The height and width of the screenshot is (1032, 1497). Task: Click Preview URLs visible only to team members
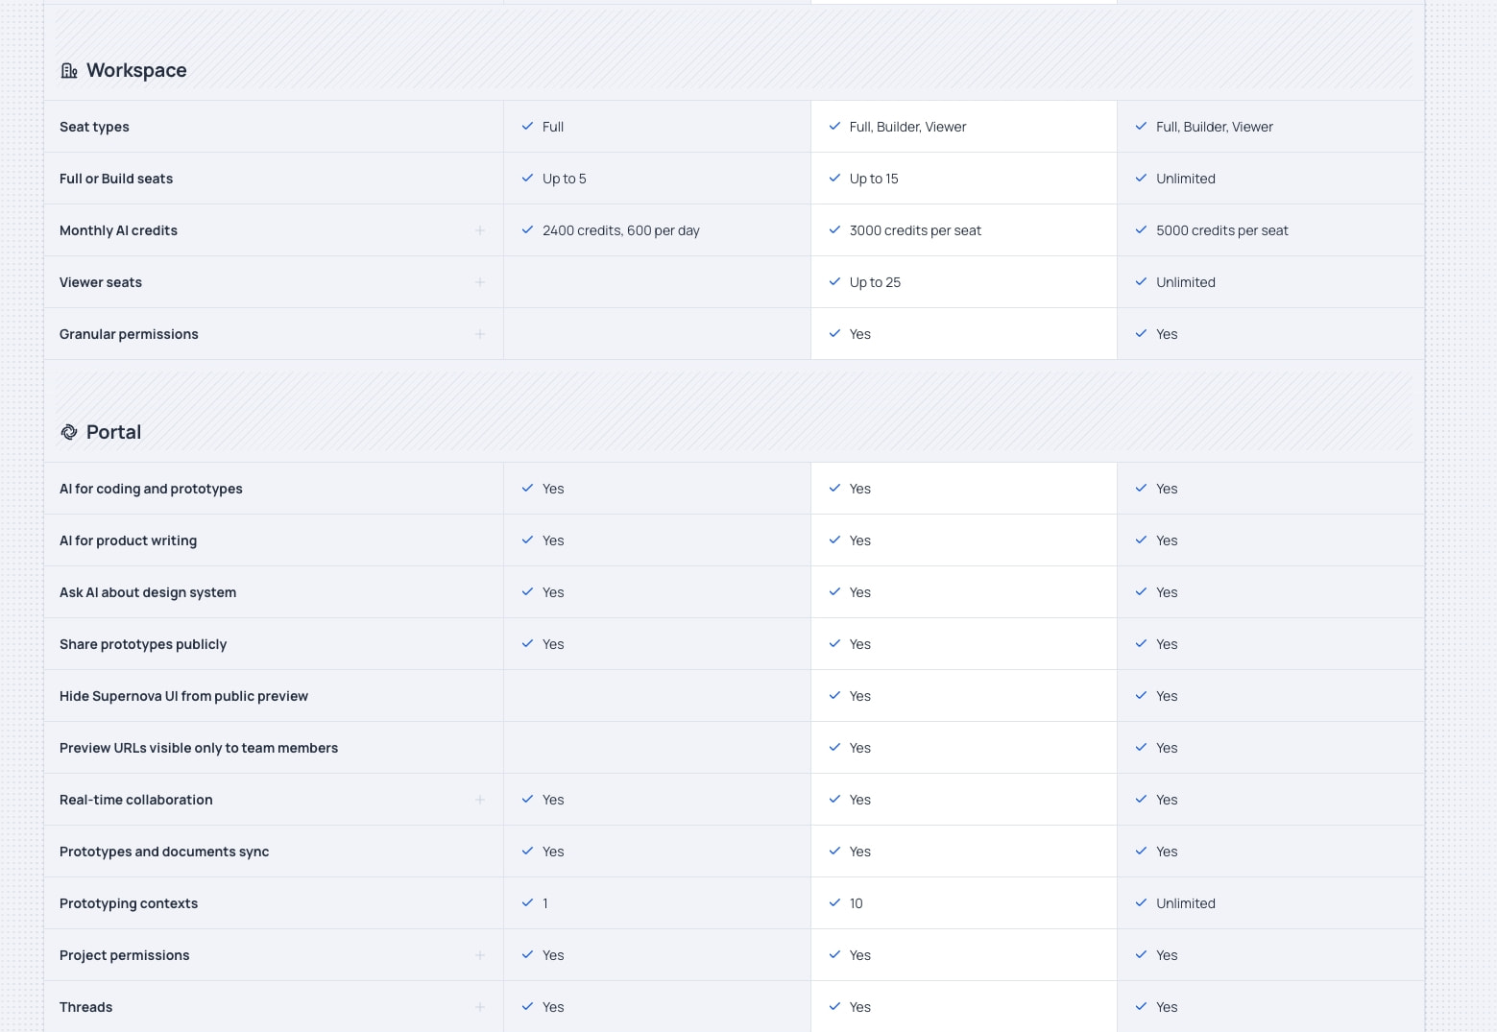199,748
